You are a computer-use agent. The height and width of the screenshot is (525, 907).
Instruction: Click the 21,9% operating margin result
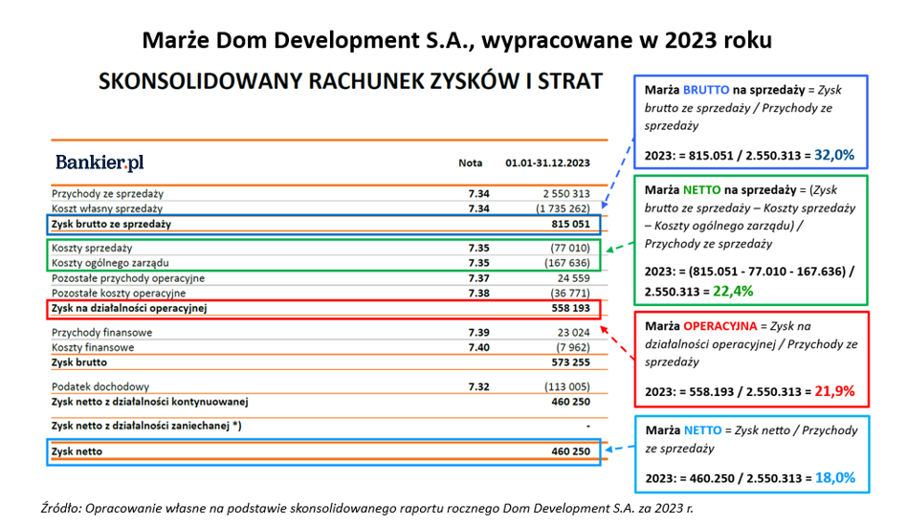pos(834,391)
